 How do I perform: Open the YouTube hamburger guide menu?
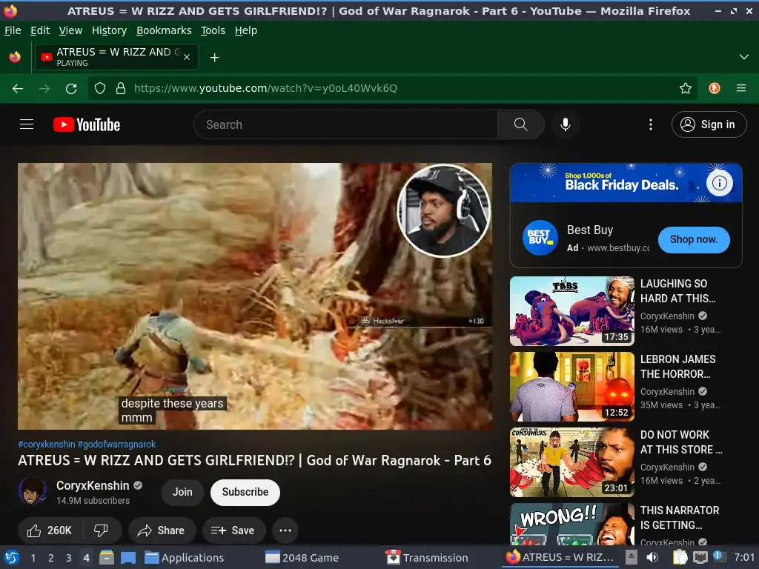point(27,124)
